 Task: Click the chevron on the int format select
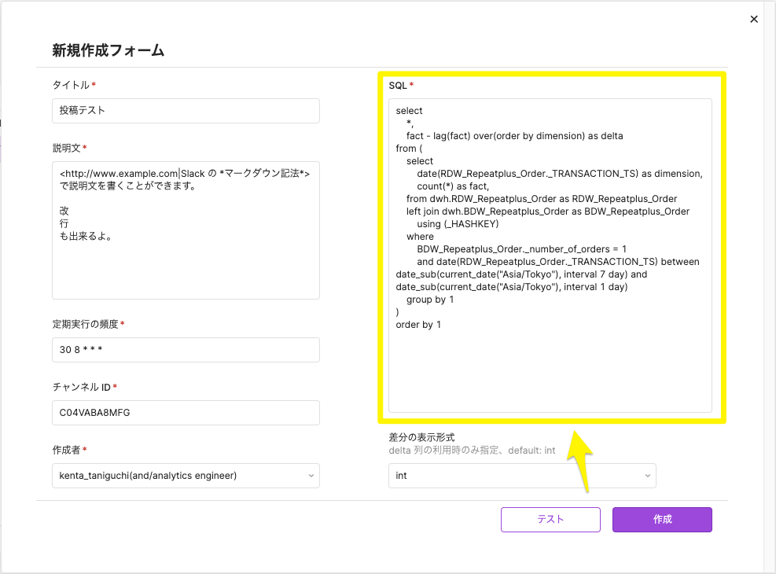pyautogui.click(x=648, y=476)
